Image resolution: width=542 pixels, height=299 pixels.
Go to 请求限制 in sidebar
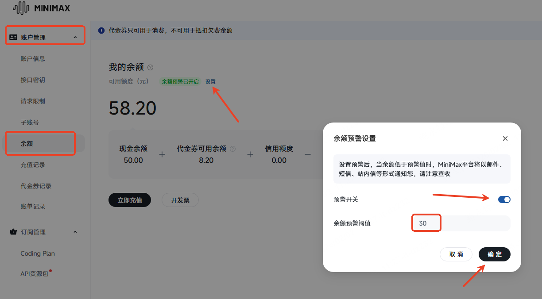pyautogui.click(x=33, y=101)
